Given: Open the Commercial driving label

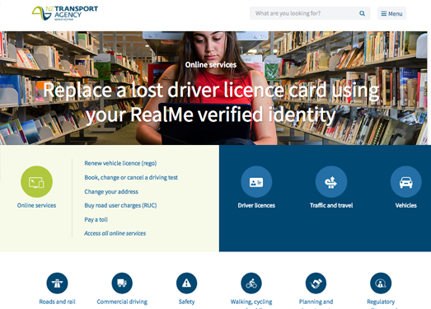Looking at the screenshot, I should click(x=122, y=302).
